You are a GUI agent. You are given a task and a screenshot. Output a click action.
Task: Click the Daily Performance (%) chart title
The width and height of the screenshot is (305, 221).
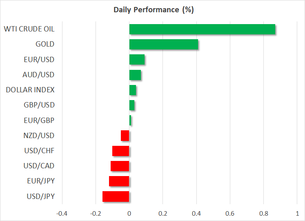(153, 10)
